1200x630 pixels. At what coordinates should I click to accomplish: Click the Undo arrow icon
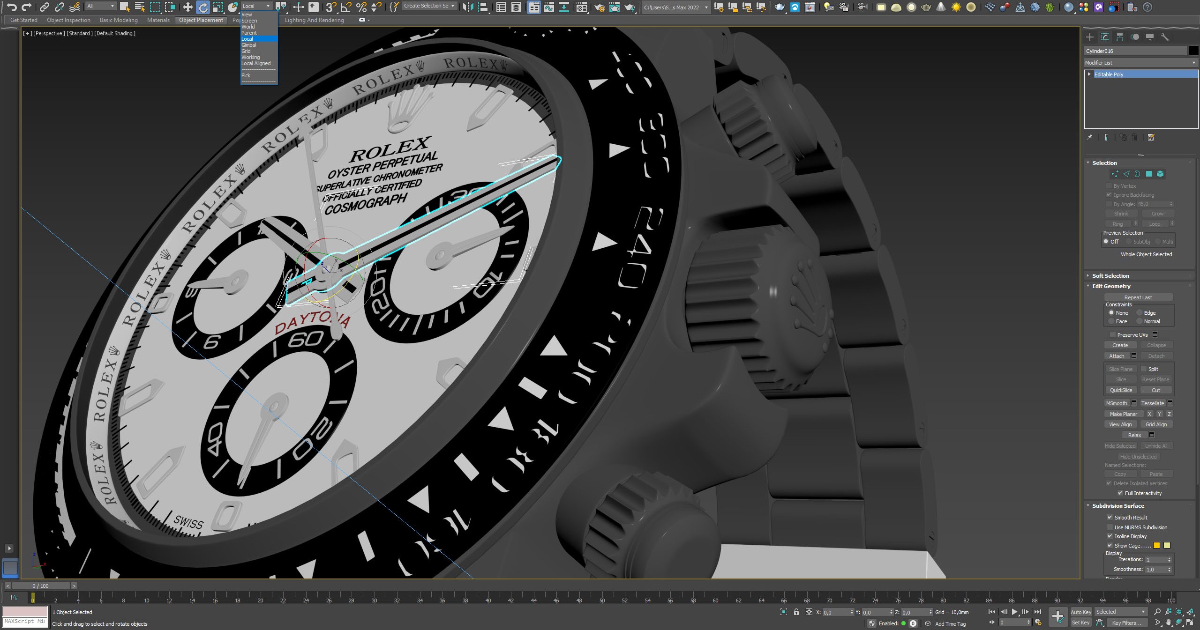point(12,7)
